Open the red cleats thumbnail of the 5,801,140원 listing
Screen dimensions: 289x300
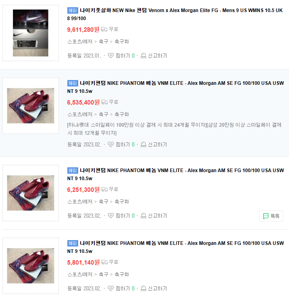[x=31, y=266]
